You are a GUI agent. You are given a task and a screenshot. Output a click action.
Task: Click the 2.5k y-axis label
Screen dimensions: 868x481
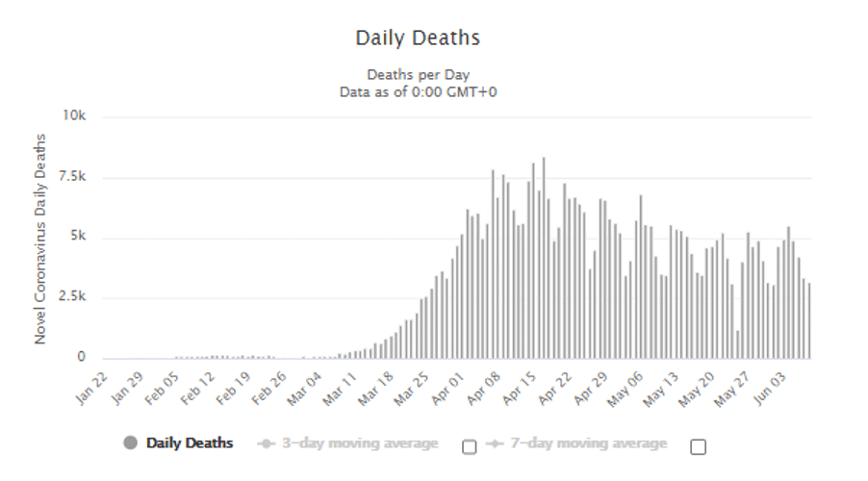click(72, 296)
